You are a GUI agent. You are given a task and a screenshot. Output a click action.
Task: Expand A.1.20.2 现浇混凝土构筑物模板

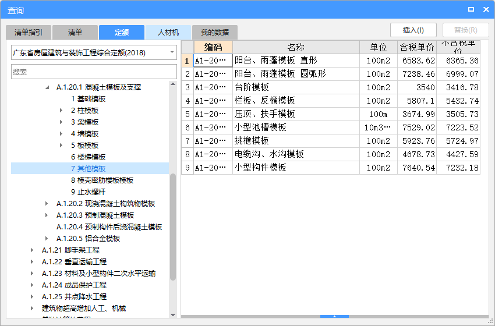(x=47, y=204)
